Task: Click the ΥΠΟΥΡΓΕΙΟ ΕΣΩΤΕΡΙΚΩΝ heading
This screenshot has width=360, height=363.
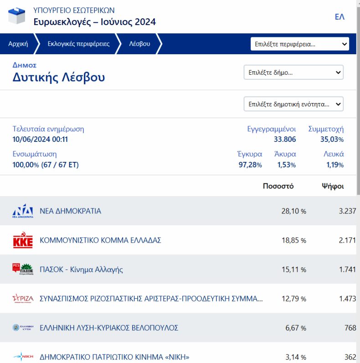Action: point(74,10)
